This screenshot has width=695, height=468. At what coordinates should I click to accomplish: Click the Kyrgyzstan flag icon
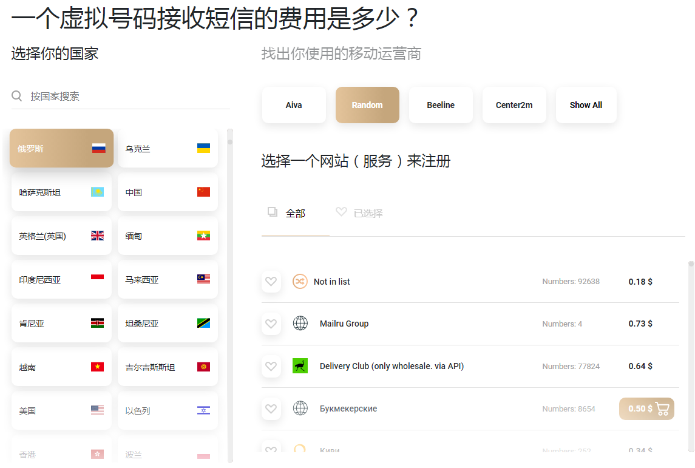coord(203,367)
